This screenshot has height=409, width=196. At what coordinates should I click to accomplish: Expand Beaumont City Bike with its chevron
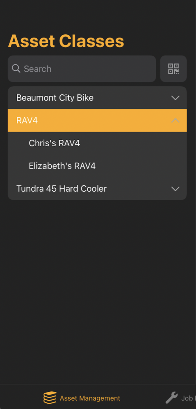(175, 98)
